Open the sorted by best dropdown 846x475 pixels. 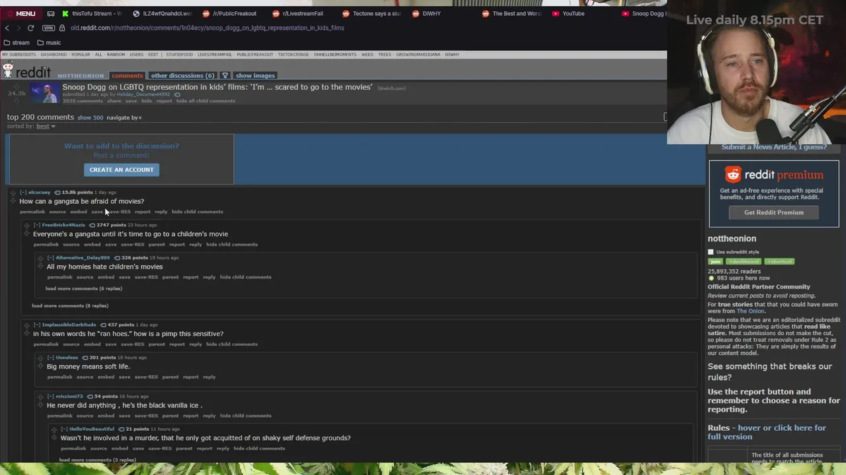pos(46,126)
